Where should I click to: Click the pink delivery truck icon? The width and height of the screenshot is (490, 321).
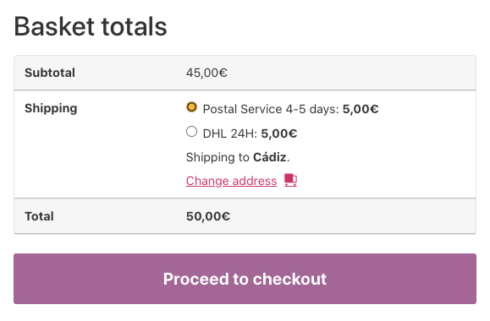pyautogui.click(x=290, y=180)
